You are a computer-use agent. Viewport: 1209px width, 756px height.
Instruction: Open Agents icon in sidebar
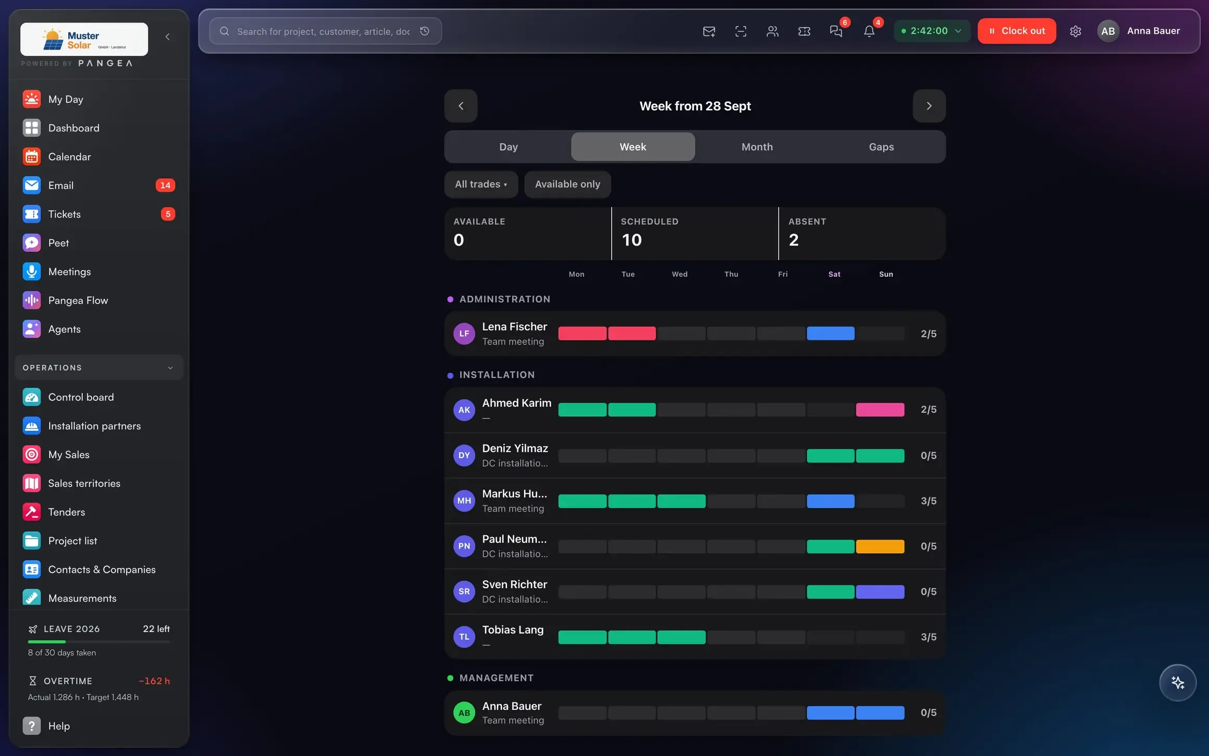click(x=32, y=328)
